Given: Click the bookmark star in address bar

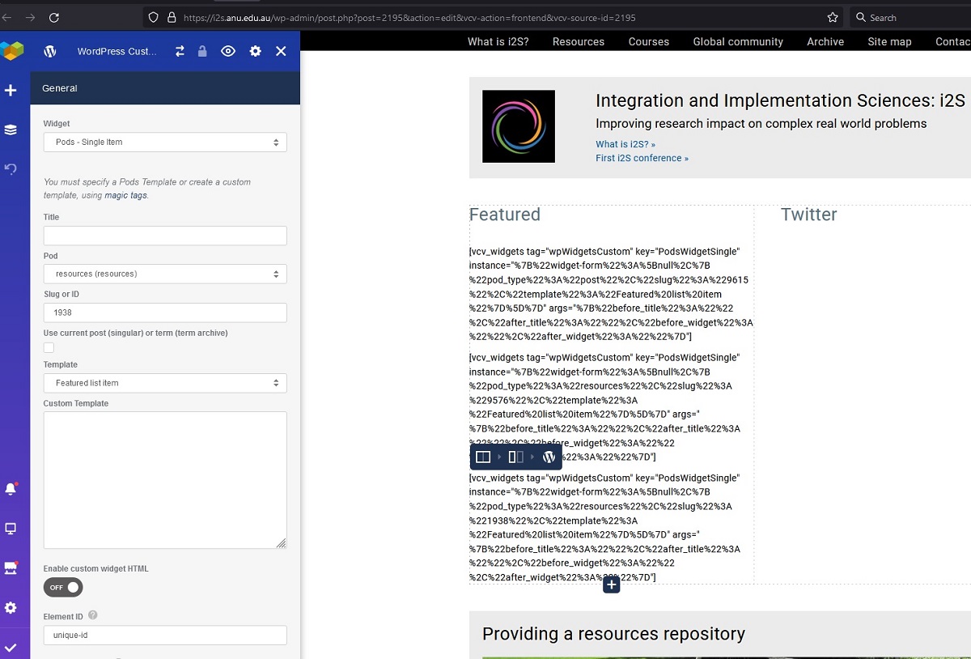Looking at the screenshot, I should point(833,17).
